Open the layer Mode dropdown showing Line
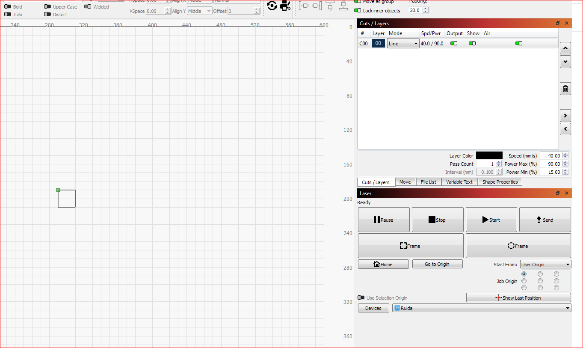The height and width of the screenshot is (348, 583). coord(403,43)
